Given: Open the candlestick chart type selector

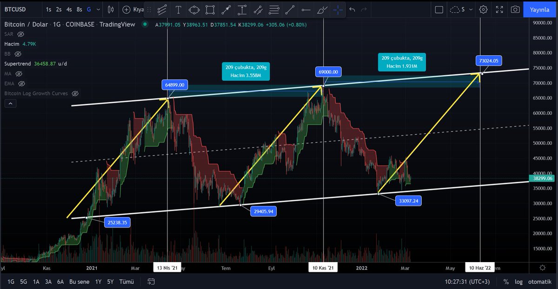Looking at the screenshot, I should pyautogui.click(x=110, y=9).
